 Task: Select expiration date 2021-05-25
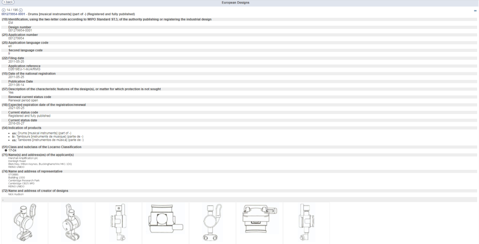tap(16, 108)
